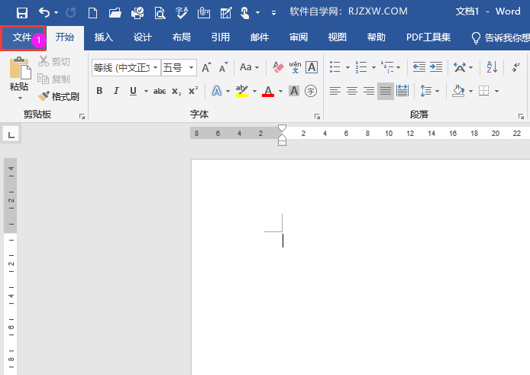
Task: Toggle touch/mouse mode icon
Action: click(244, 13)
